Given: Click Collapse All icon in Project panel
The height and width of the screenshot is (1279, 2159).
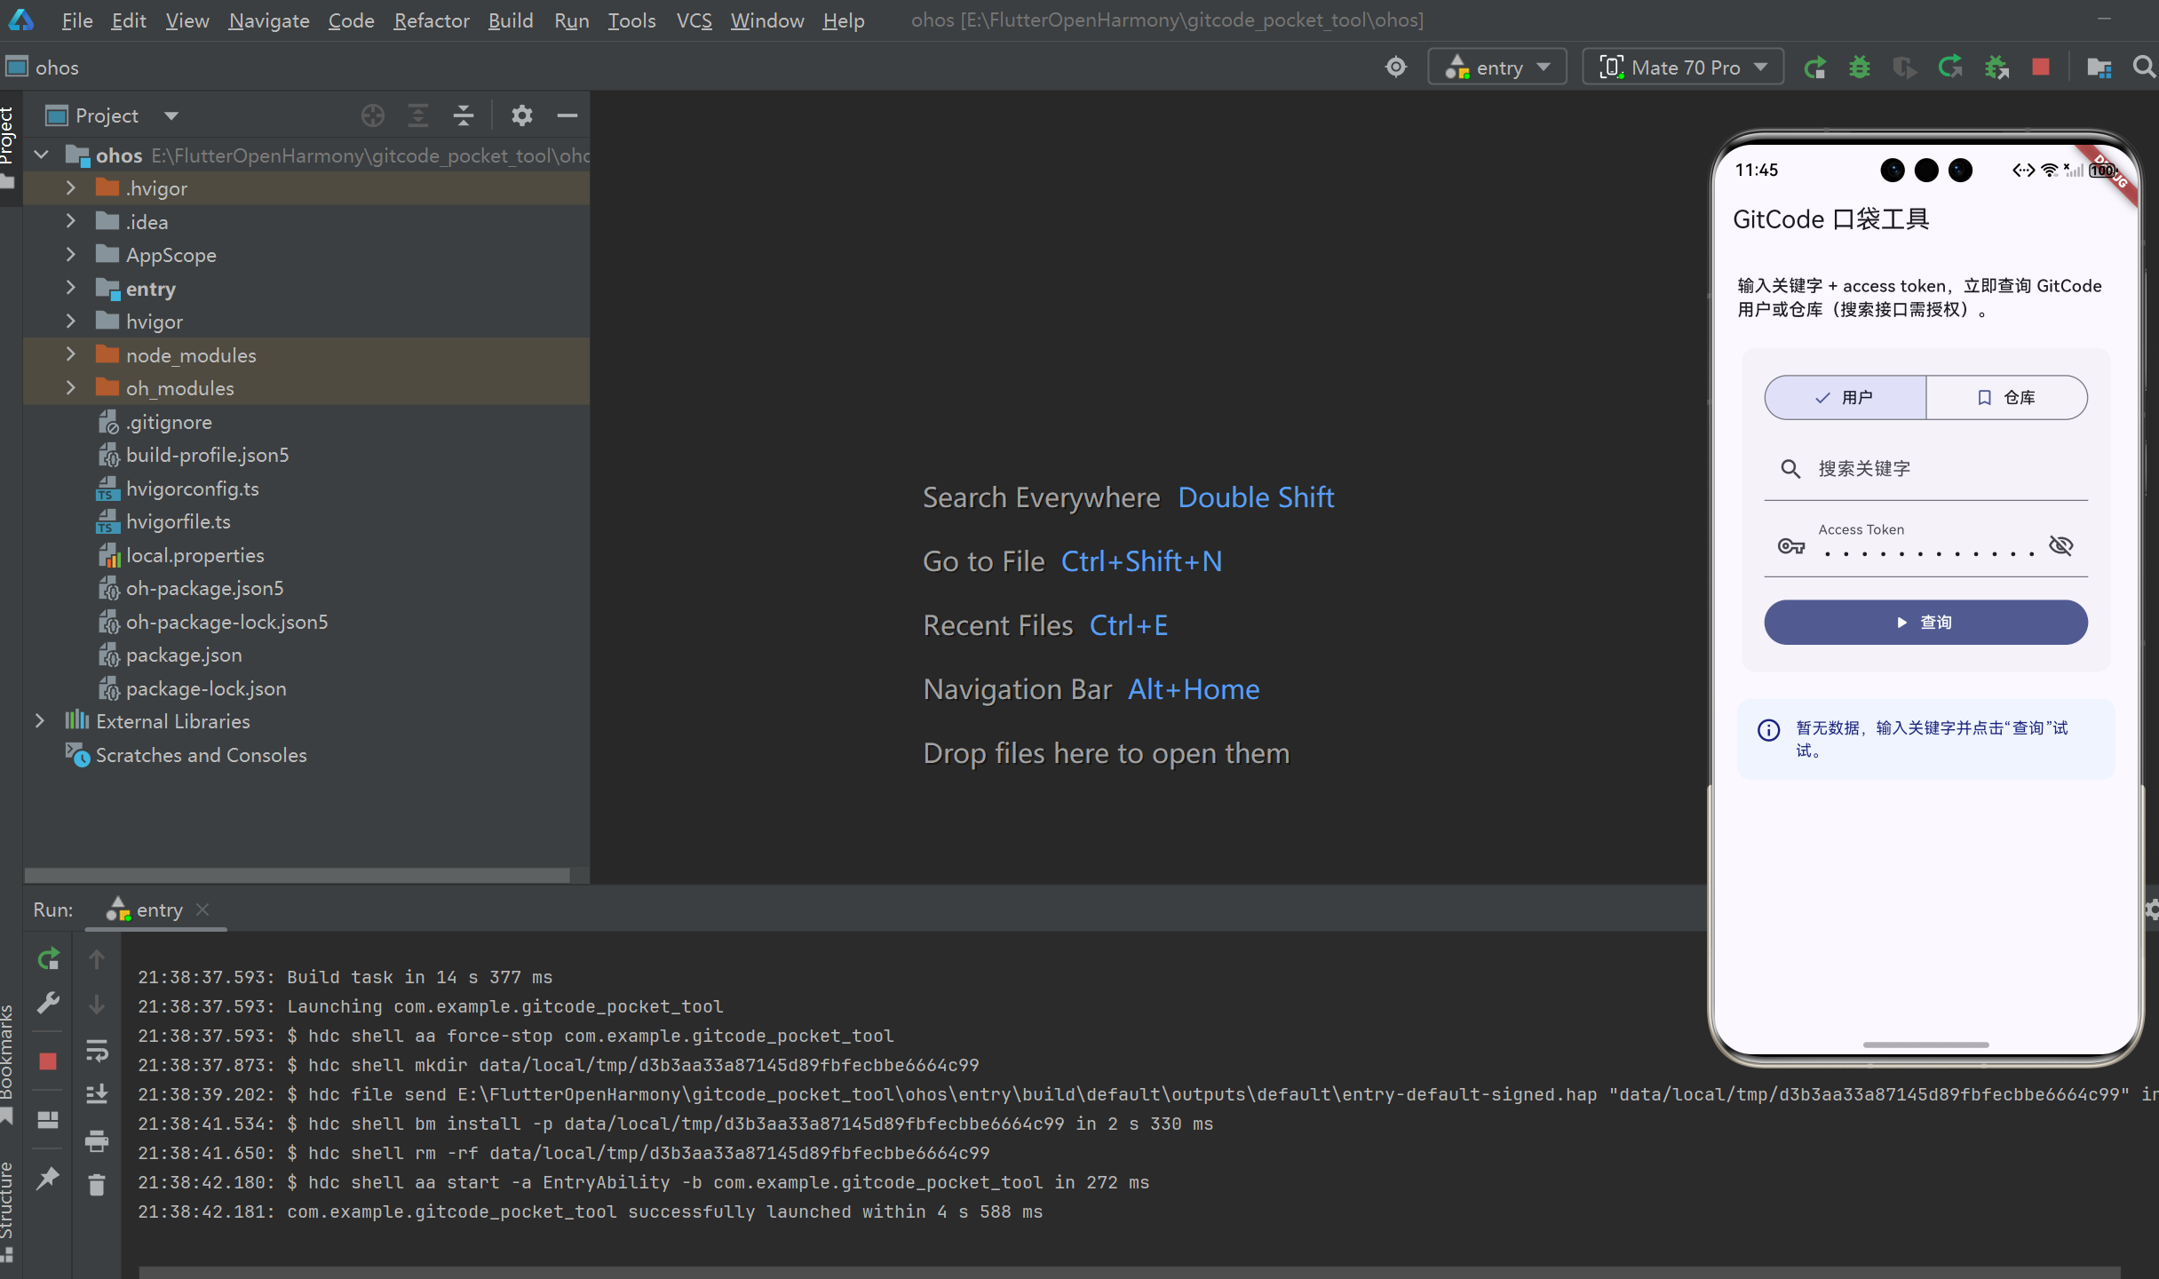Looking at the screenshot, I should coord(464,115).
